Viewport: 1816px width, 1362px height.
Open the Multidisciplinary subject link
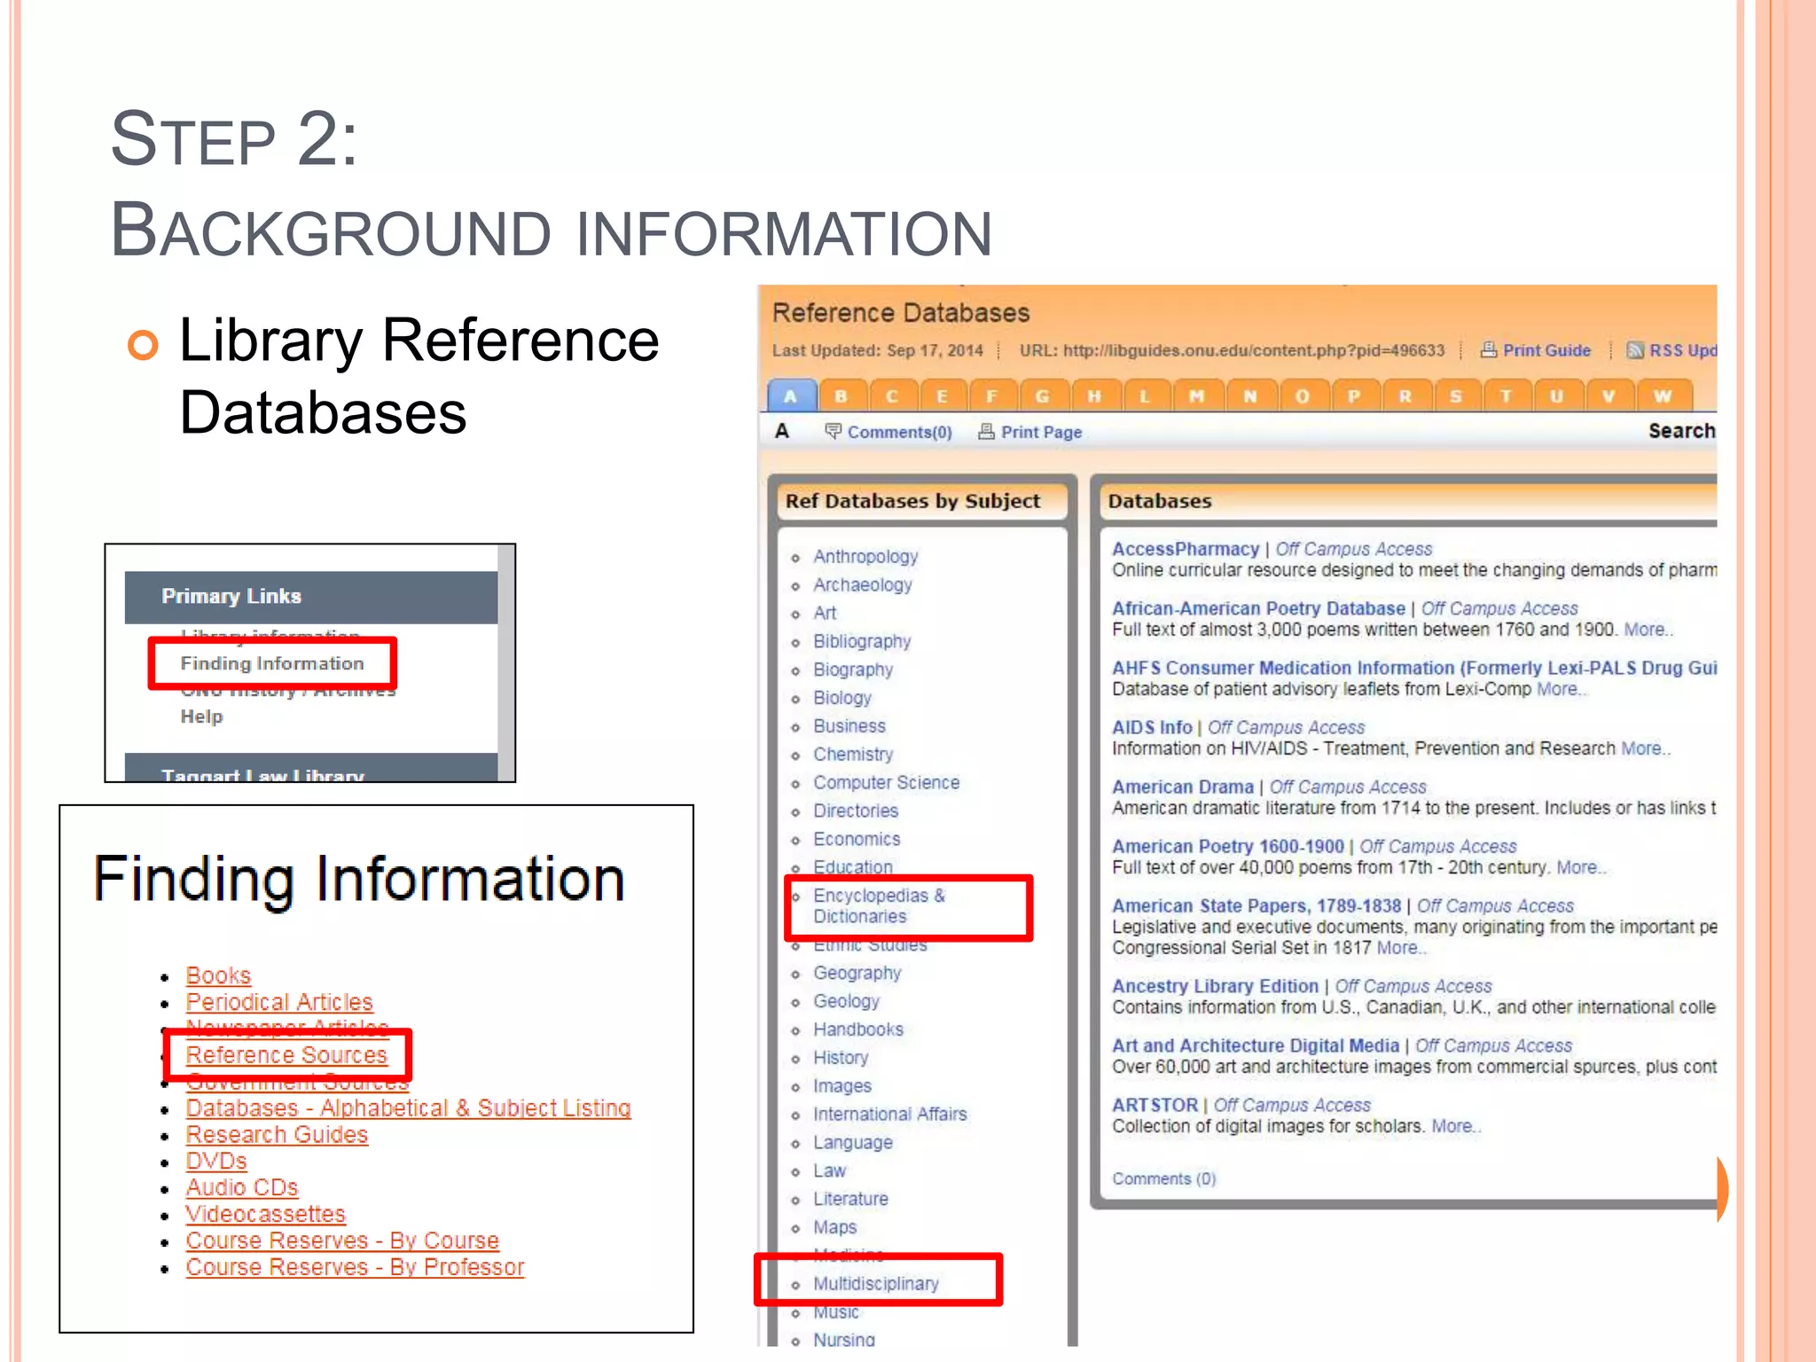click(x=875, y=1283)
